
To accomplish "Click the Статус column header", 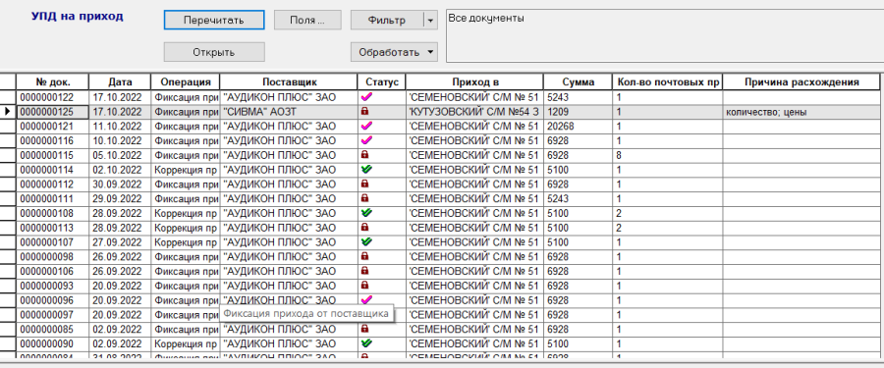I will point(382,81).
